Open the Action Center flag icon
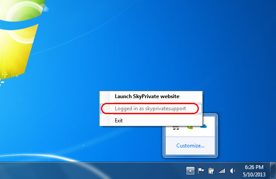 pos(201,170)
